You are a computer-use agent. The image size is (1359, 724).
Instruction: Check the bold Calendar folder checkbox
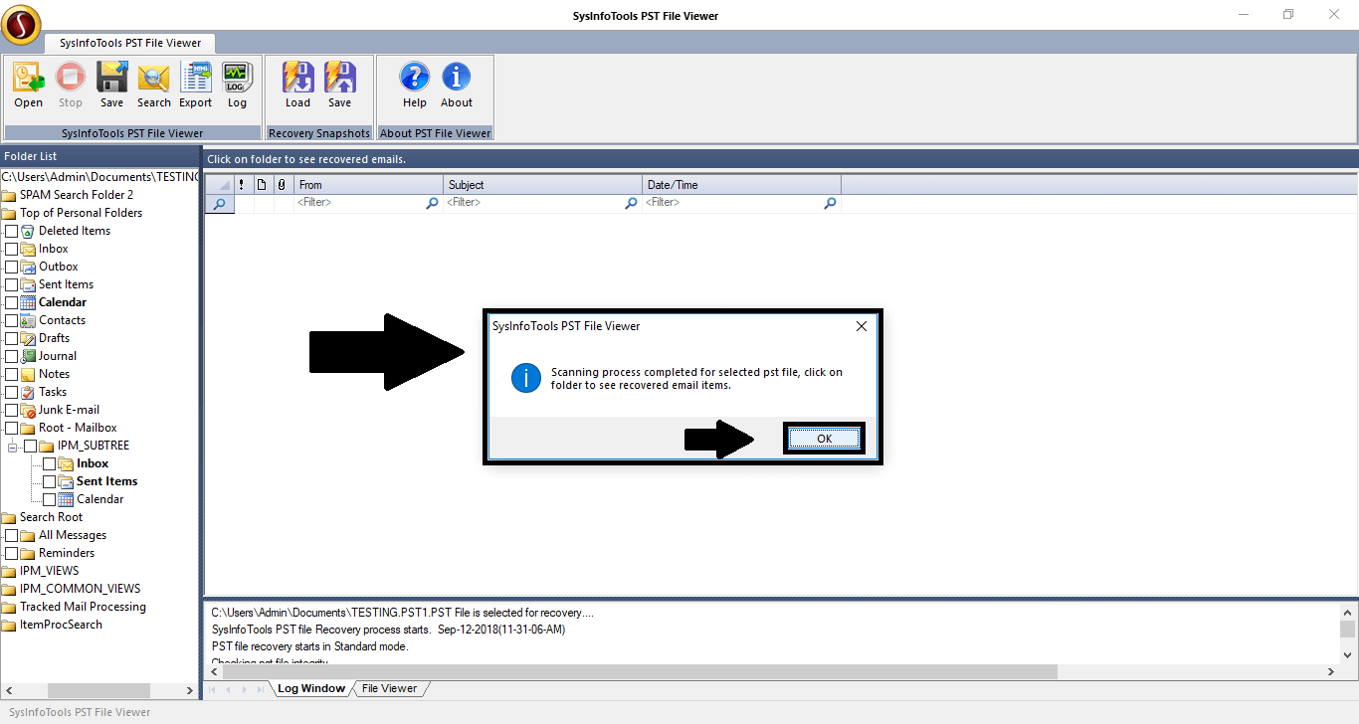(12, 303)
